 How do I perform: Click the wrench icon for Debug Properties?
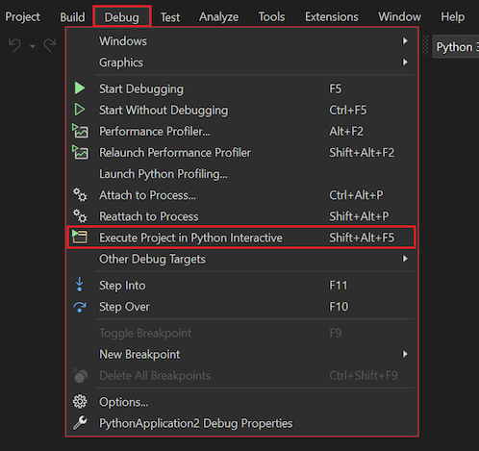[x=80, y=423]
